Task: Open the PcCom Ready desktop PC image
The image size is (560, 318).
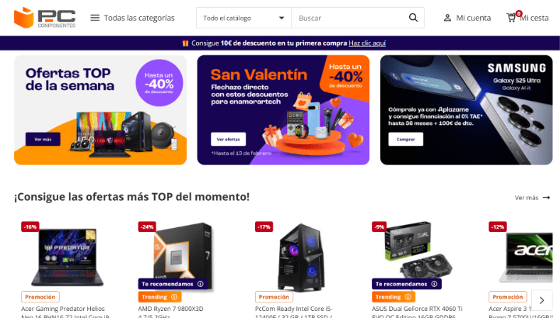Action: click(301, 257)
